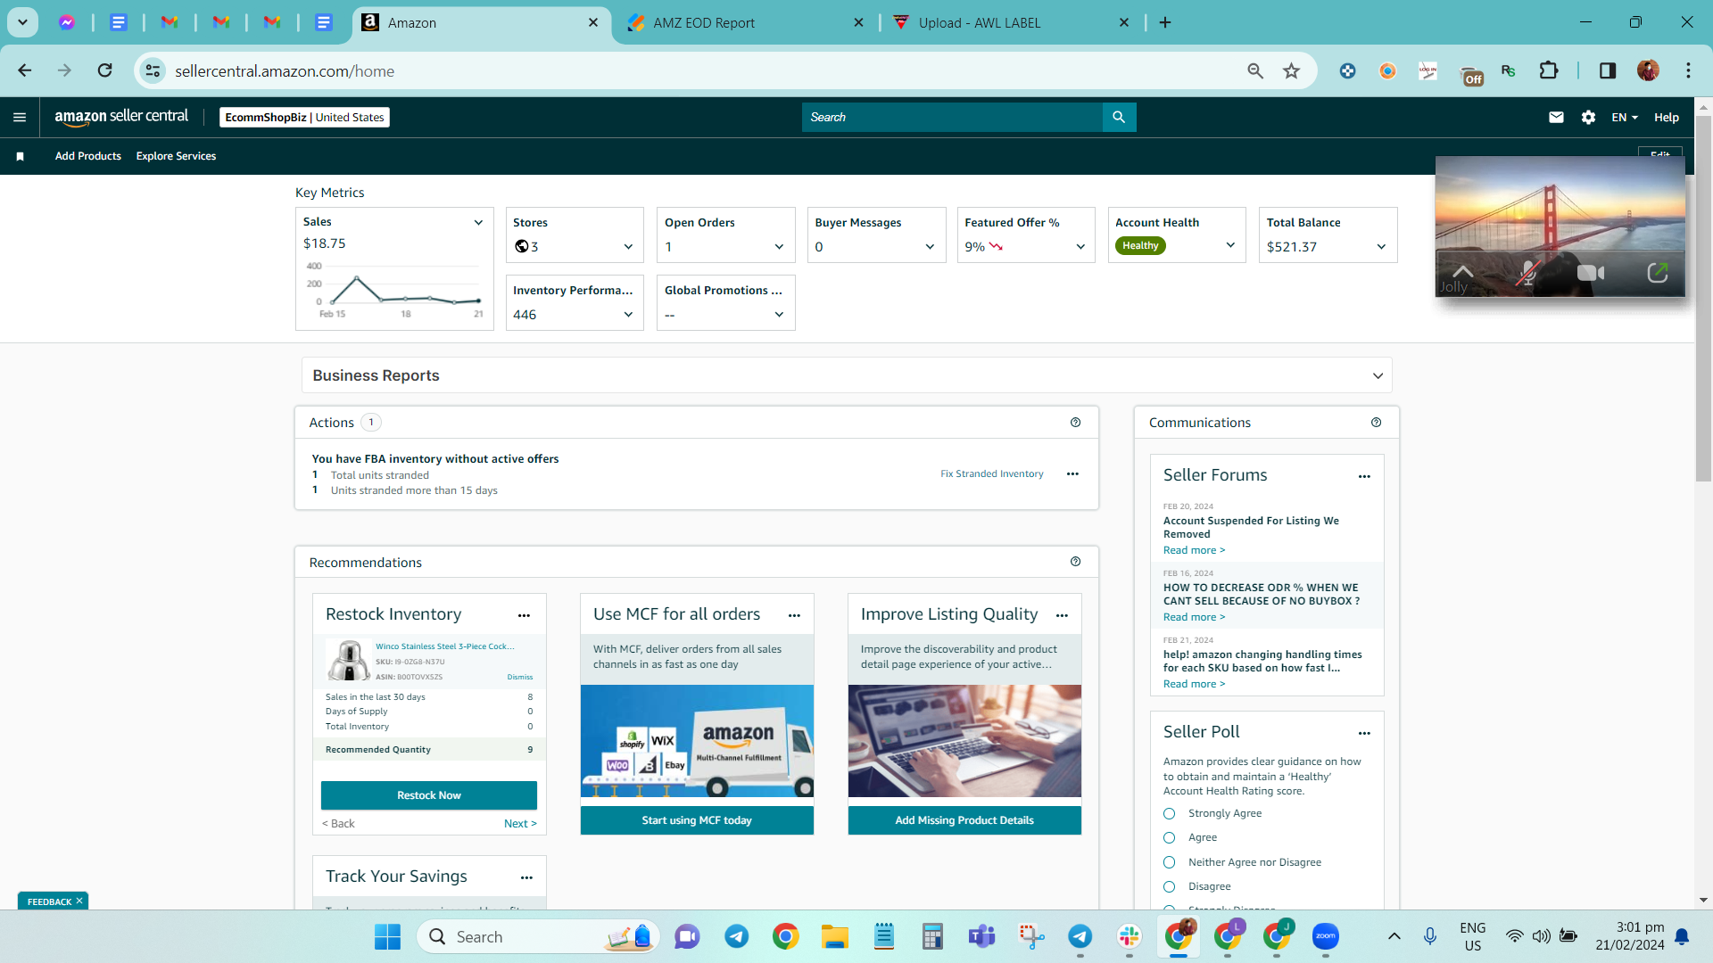
Task: Close the FEEDBACK tab with its X
Action: click(x=79, y=901)
